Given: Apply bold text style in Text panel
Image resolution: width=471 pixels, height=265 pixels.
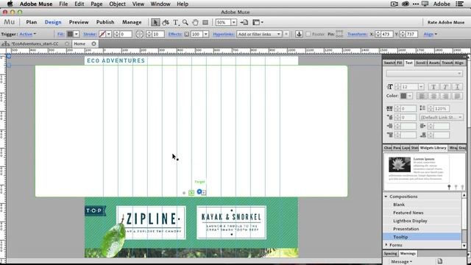Looking at the screenshot, I should pos(433,87).
